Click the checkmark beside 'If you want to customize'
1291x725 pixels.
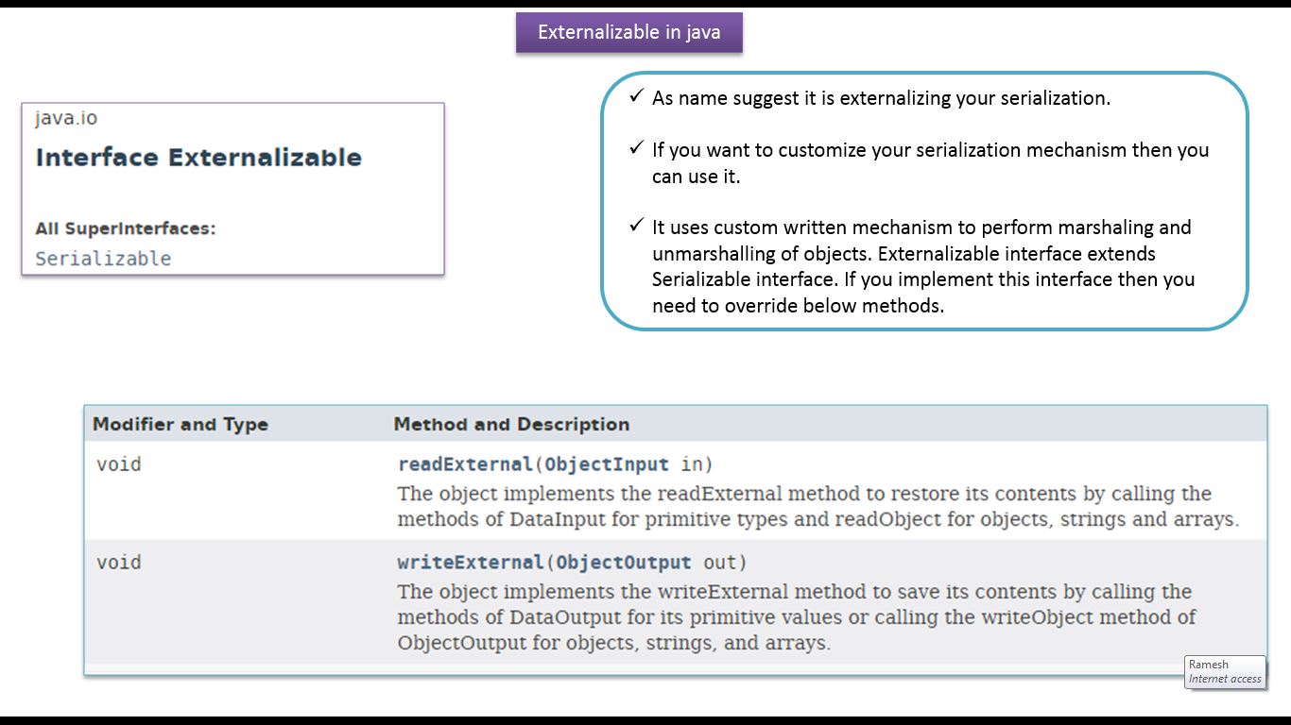coord(636,149)
